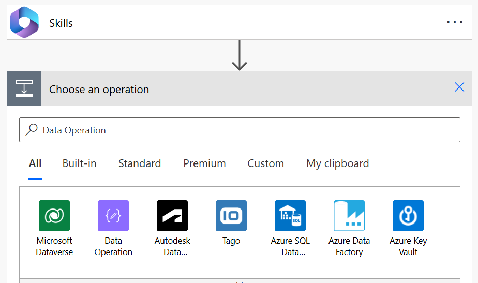Select the Microsoft Dataverse connector icon

[54, 216]
